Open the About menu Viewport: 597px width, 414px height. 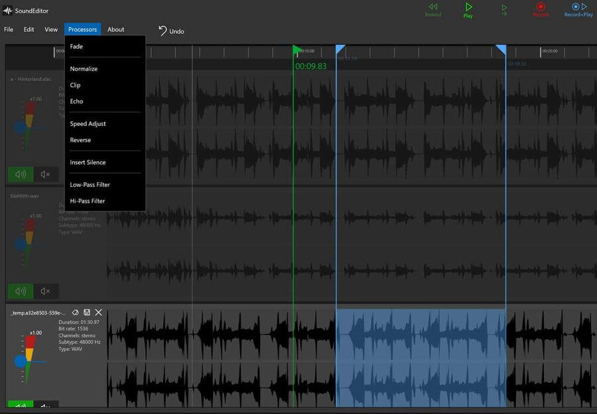pyautogui.click(x=115, y=29)
